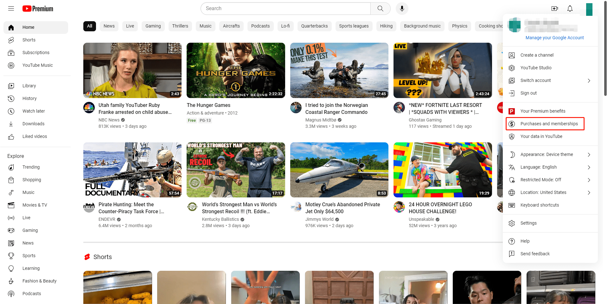
Task: Go to YouTube Premium home logo
Action: [38, 9]
